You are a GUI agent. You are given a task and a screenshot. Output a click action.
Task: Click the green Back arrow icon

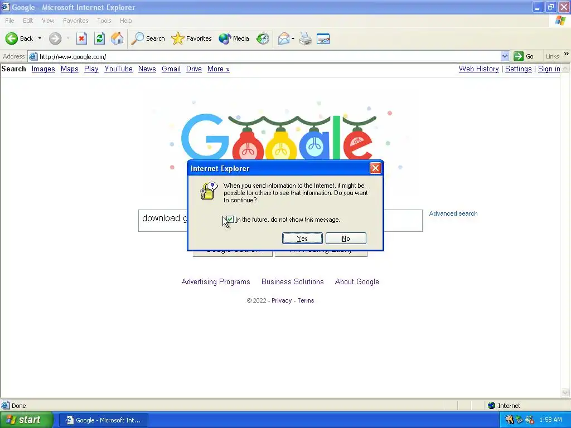click(x=12, y=38)
